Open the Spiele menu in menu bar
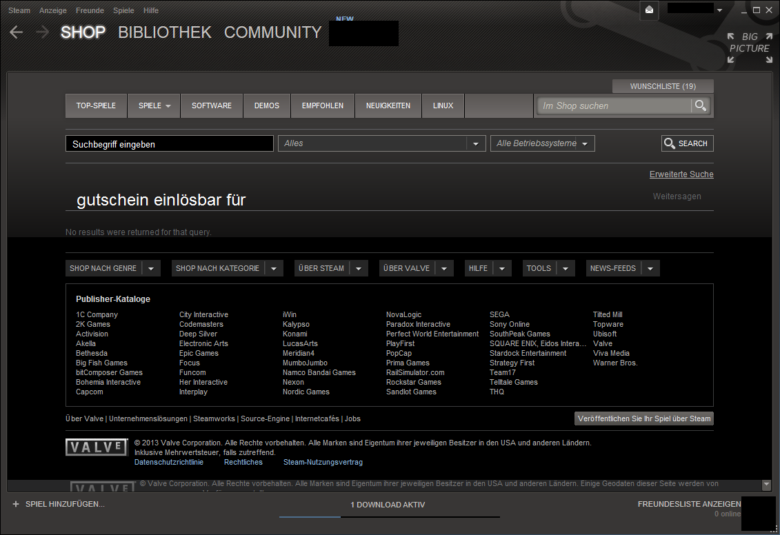Viewport: 780px width, 535px height. 123,10
